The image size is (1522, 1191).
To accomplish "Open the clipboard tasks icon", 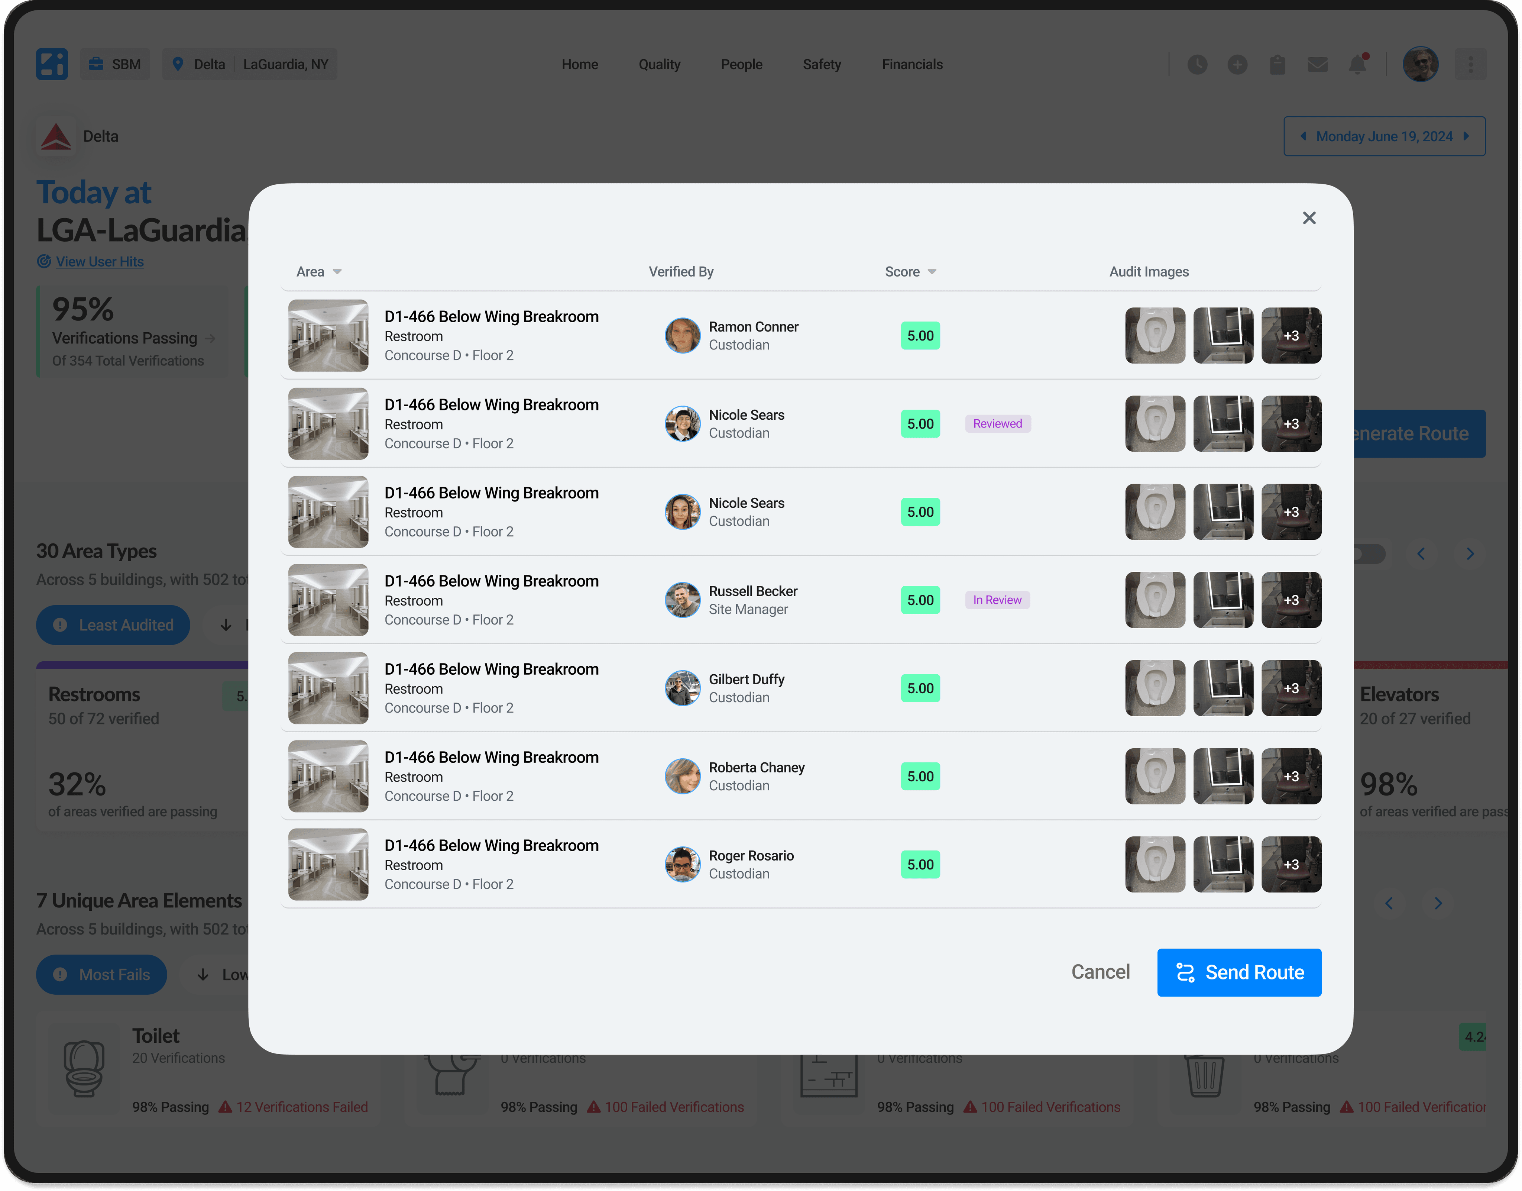I will (x=1277, y=65).
